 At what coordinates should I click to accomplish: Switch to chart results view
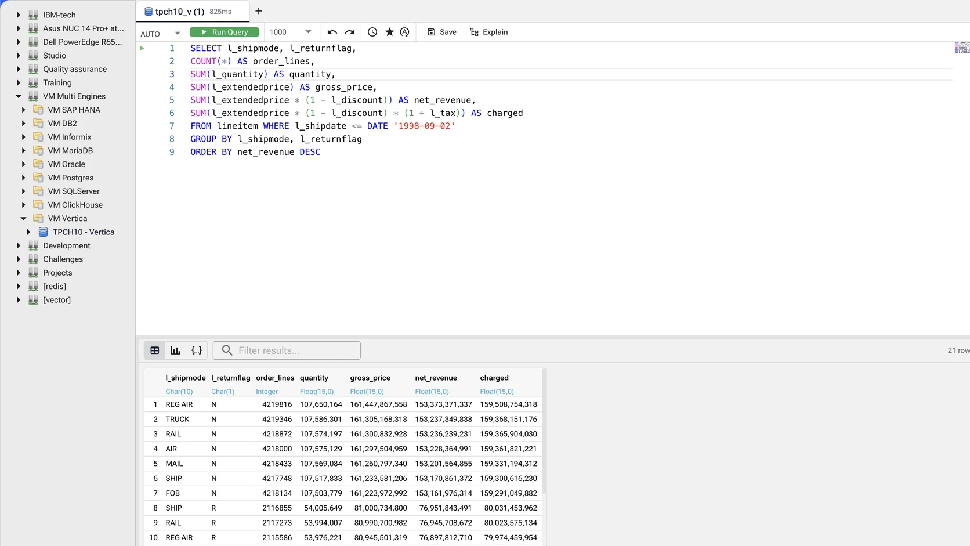[176, 350]
